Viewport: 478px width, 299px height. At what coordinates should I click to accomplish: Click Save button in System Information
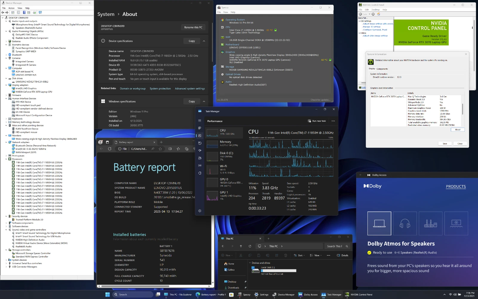[x=445, y=144]
